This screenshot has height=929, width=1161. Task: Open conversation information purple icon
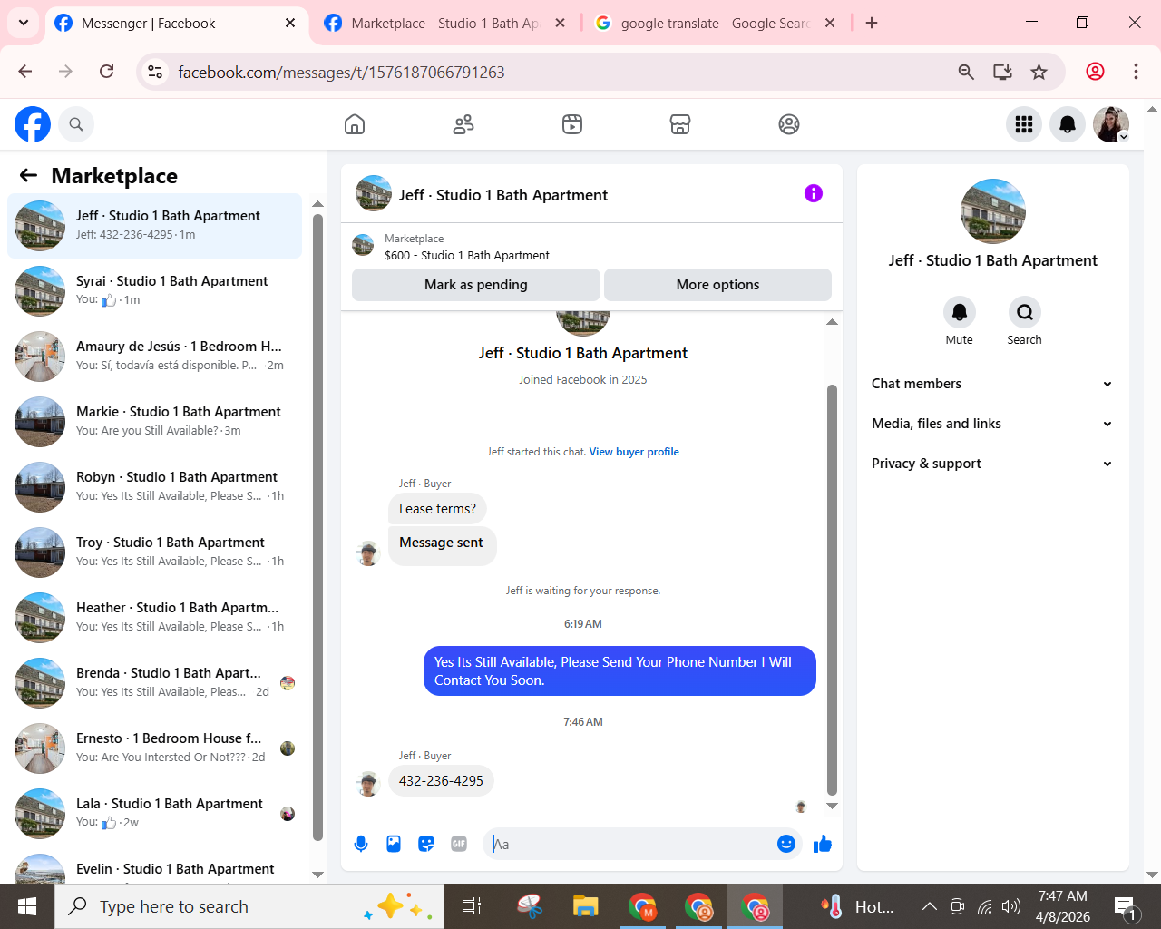click(x=814, y=193)
